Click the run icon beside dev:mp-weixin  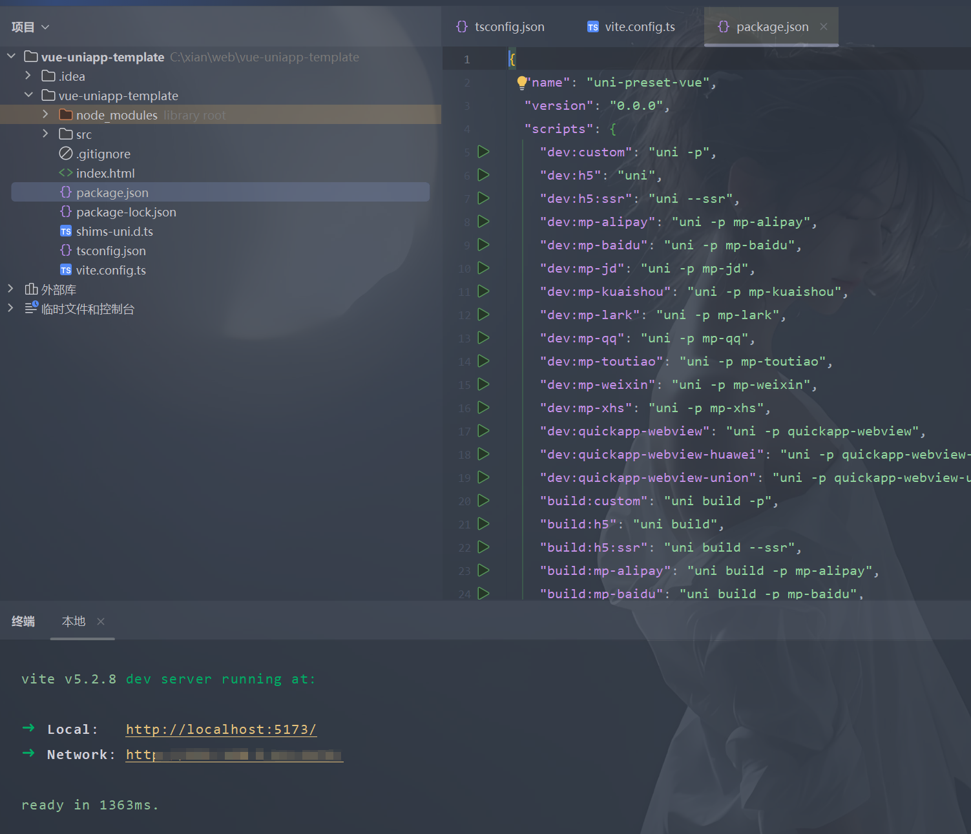click(483, 384)
